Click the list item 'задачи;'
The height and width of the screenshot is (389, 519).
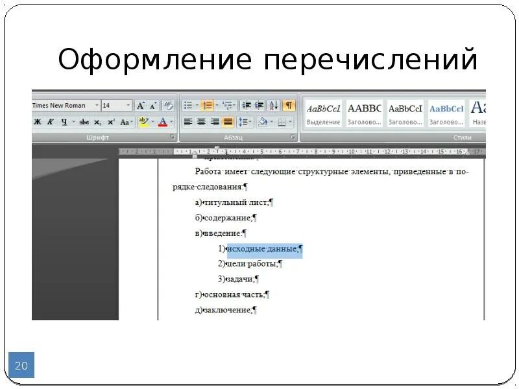(240, 279)
